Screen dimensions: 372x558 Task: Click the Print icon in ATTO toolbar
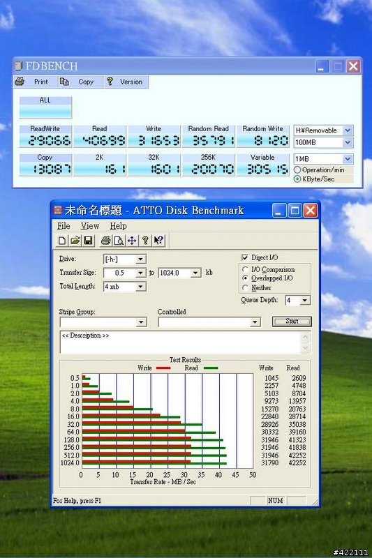click(x=105, y=241)
